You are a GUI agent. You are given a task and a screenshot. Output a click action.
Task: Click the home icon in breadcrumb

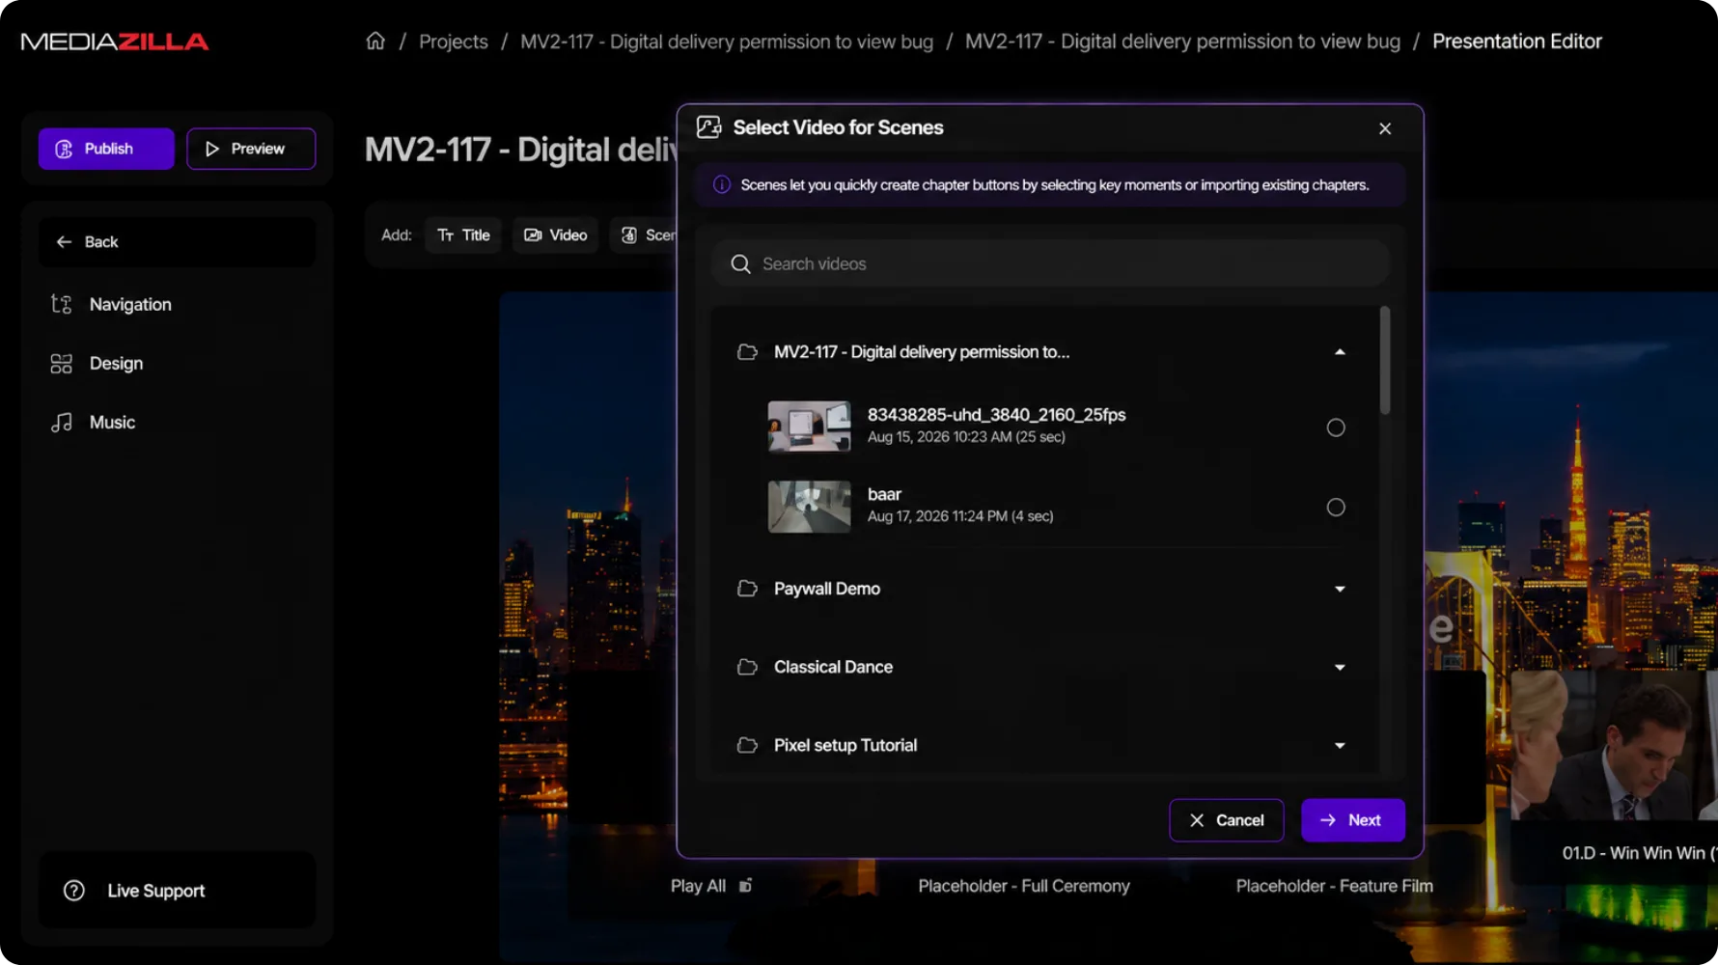pos(375,41)
